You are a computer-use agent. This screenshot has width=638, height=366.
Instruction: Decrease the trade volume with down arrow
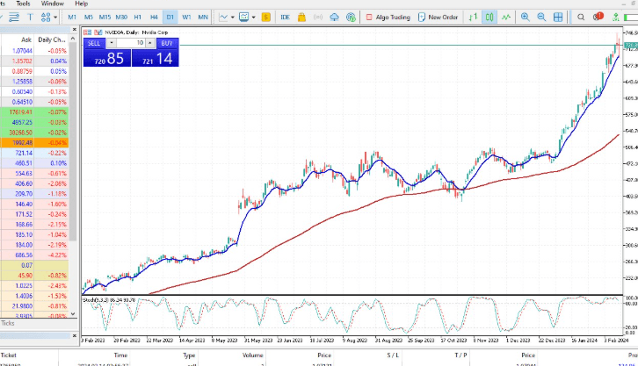(x=112, y=43)
